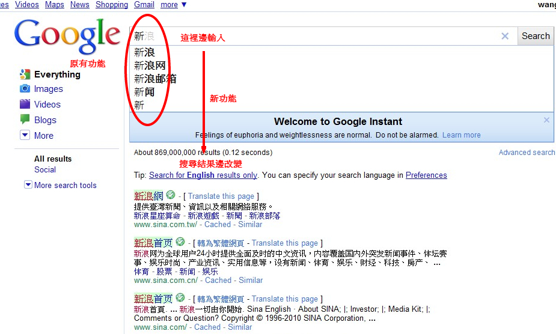The image size is (556, 334).
Task: Click Translate this page for sina.com.cn result
Action: pyautogui.click(x=285, y=243)
